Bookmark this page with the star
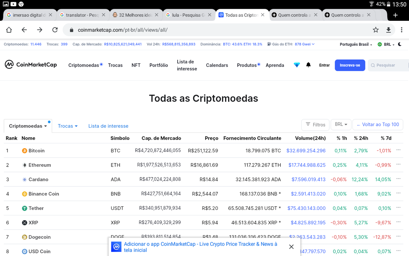This screenshot has width=409, height=256. (x=376, y=30)
